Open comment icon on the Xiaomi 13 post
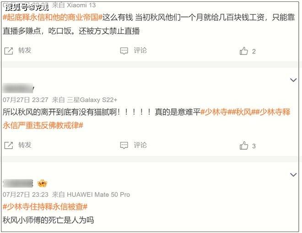This screenshot has width=302, height=233. [x=124, y=51]
